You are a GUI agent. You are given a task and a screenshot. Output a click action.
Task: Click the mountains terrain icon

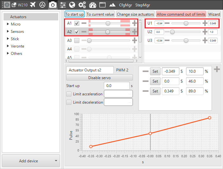click(x=112, y=5)
